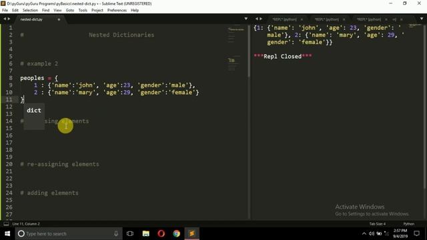This screenshot has height=240, width=427.
Task: Click the code editor minimap in the left pane
Action: point(236,49)
